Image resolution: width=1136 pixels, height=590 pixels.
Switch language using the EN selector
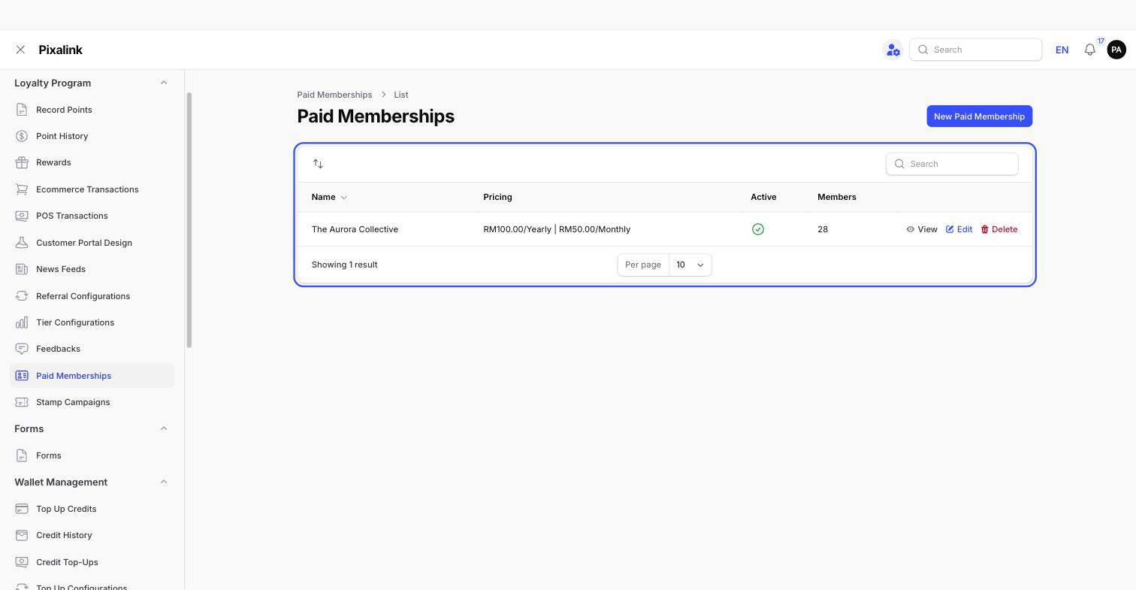1062,50
